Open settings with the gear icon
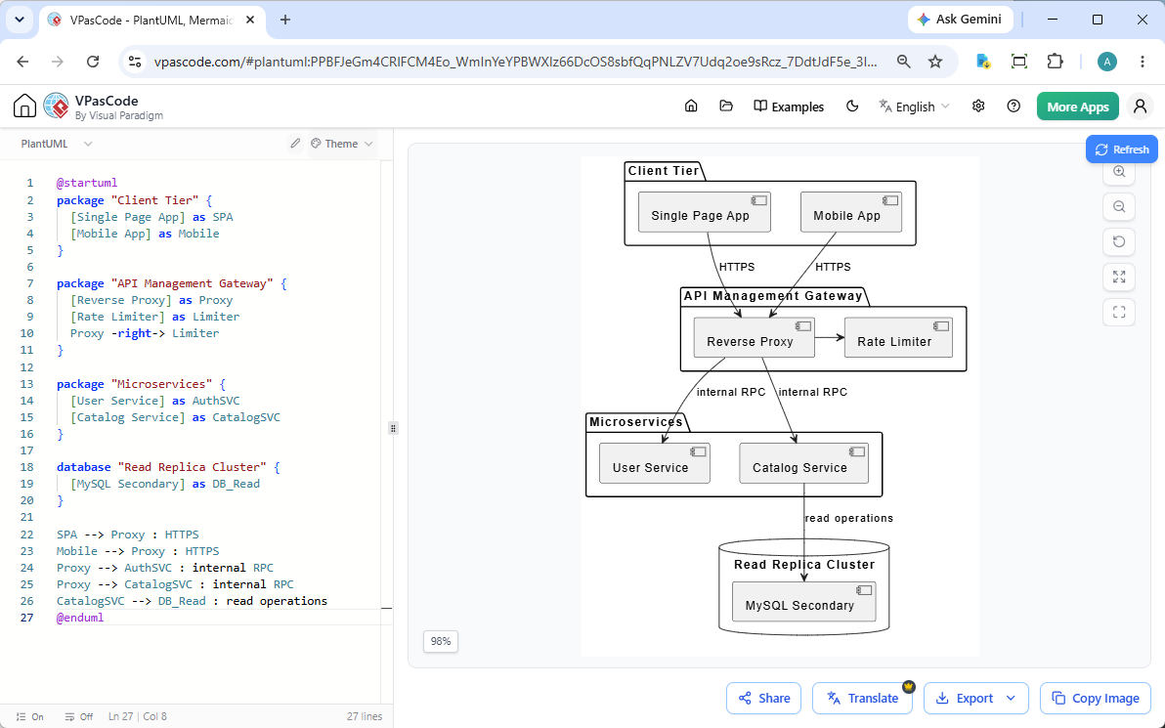The width and height of the screenshot is (1165, 728). [978, 107]
